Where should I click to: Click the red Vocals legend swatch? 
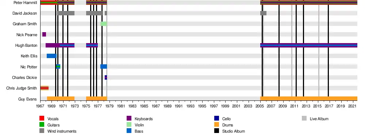pos(42,118)
